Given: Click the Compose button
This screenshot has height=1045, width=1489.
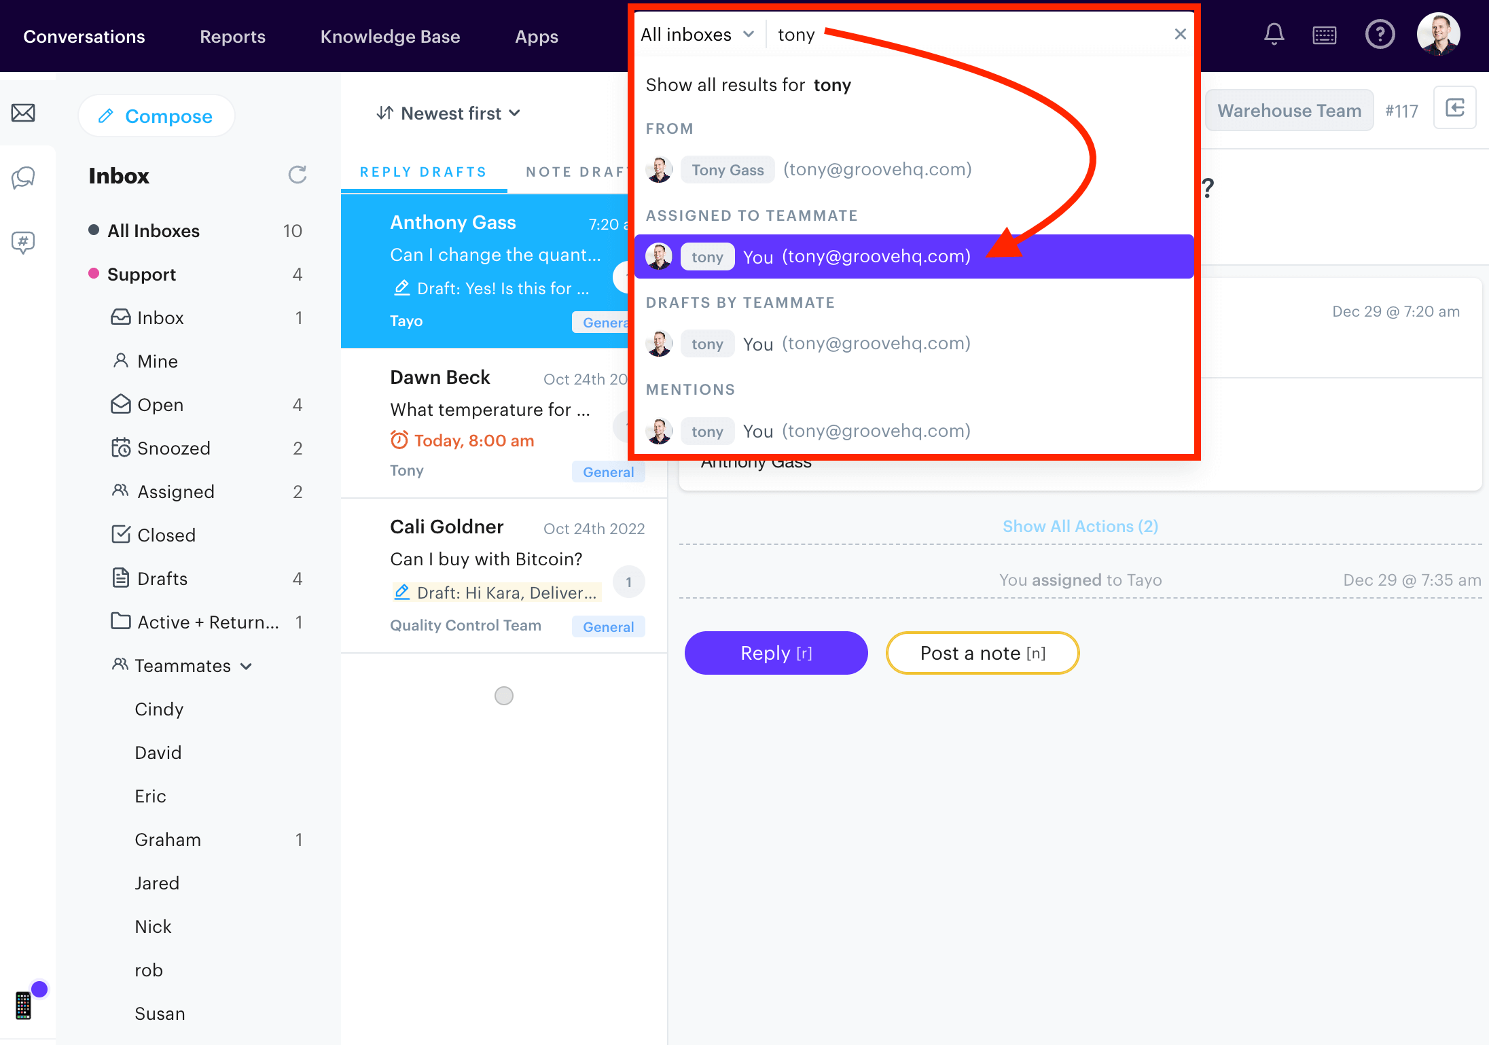Looking at the screenshot, I should pos(156,116).
